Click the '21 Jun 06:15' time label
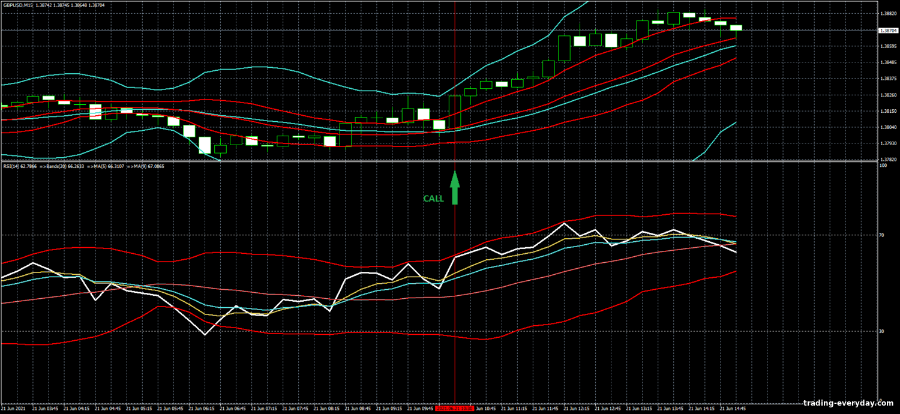 [201, 409]
